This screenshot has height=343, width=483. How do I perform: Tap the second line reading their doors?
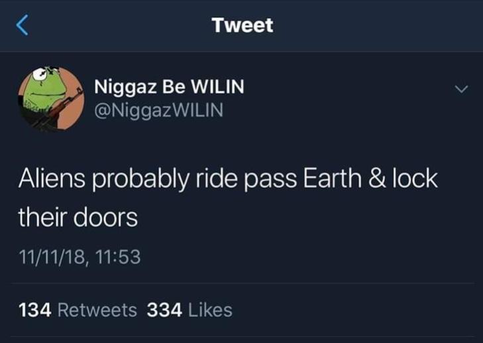coord(78,218)
